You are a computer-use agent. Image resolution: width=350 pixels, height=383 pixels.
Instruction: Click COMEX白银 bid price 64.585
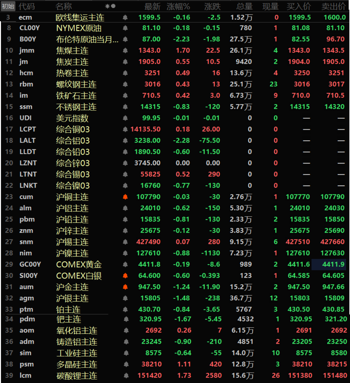click(299, 276)
